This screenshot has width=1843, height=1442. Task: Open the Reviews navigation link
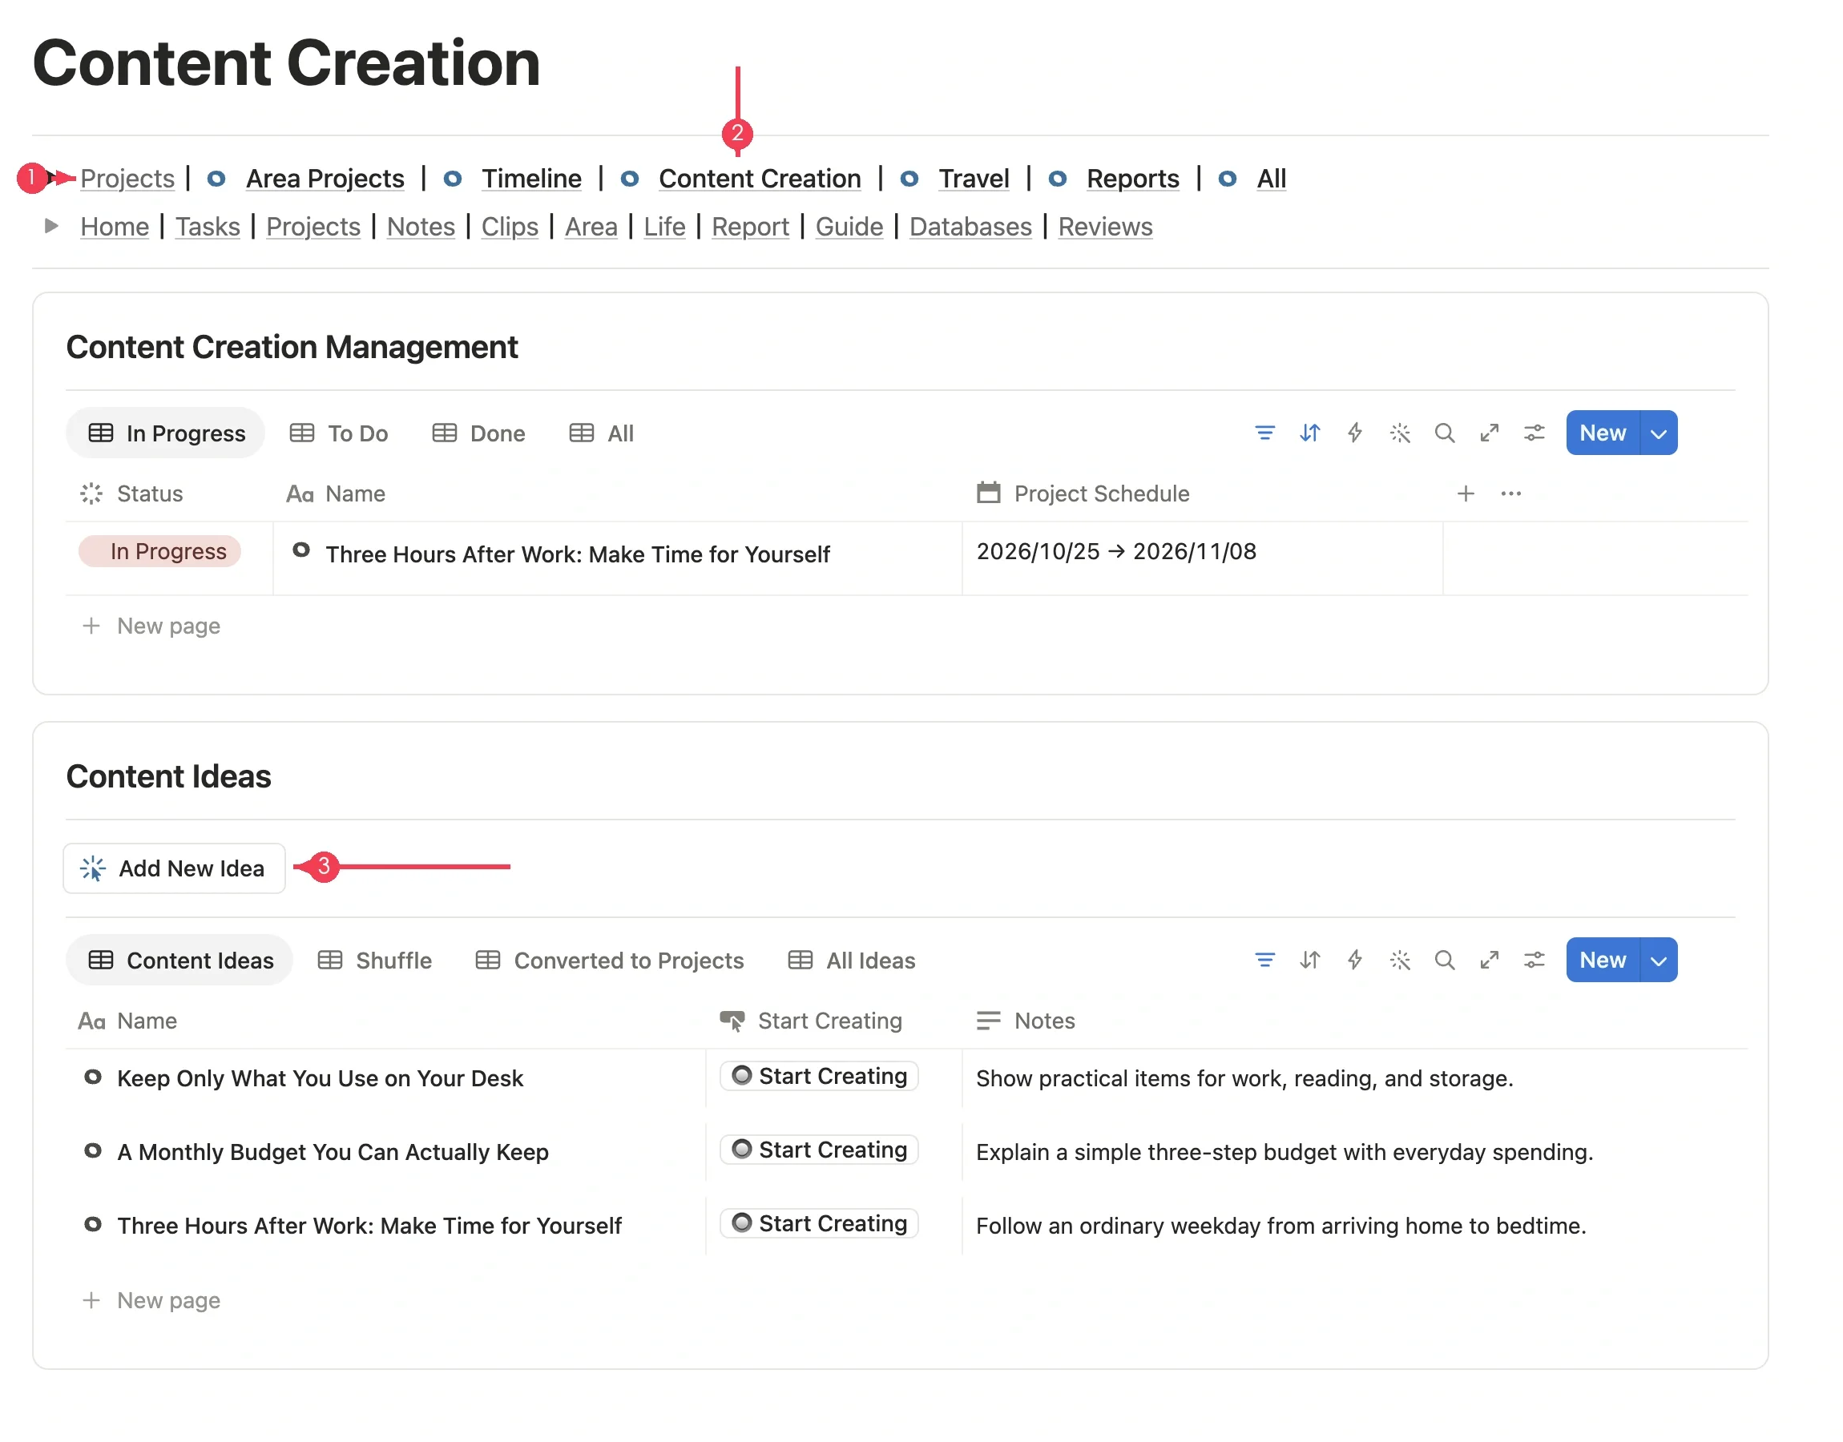1104,226
